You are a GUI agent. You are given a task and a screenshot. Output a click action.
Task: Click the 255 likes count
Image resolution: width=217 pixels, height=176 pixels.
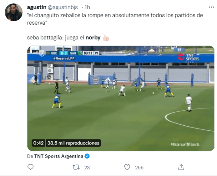tap(139, 168)
